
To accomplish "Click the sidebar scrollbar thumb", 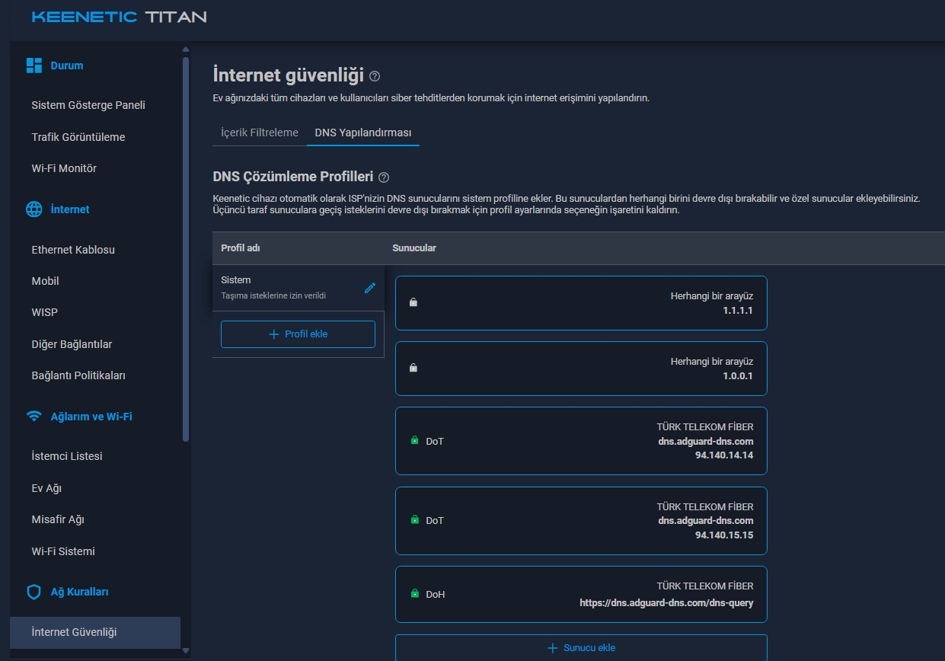I will 186,247.
